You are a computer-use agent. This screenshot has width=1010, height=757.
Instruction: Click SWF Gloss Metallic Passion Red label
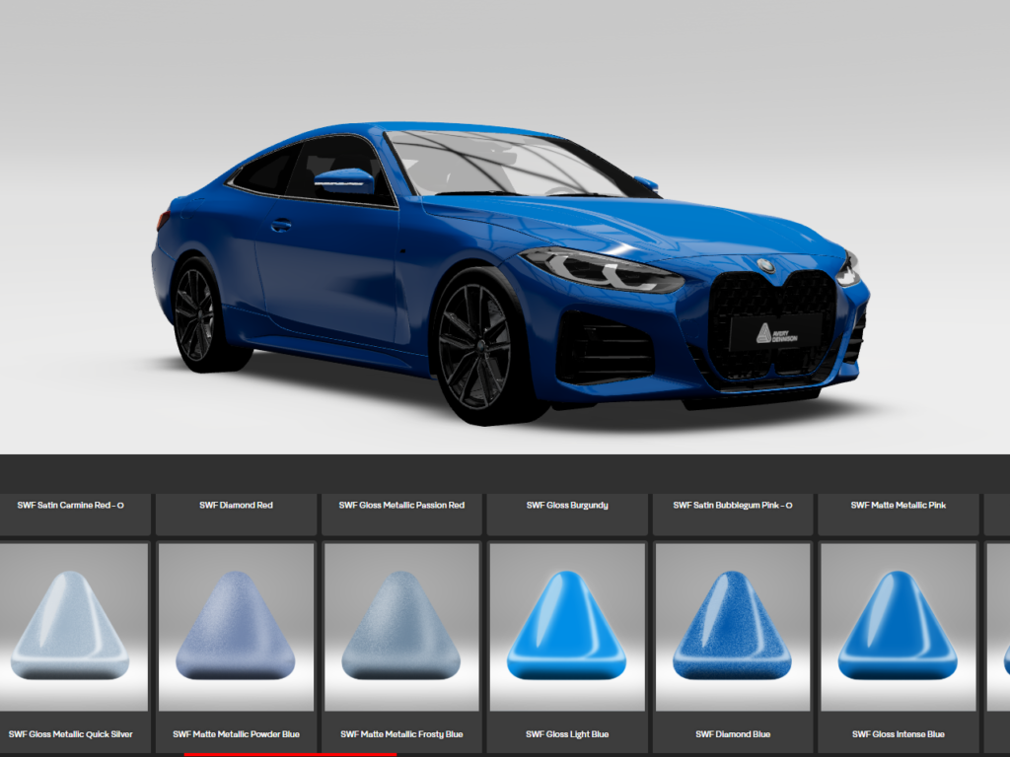point(401,506)
